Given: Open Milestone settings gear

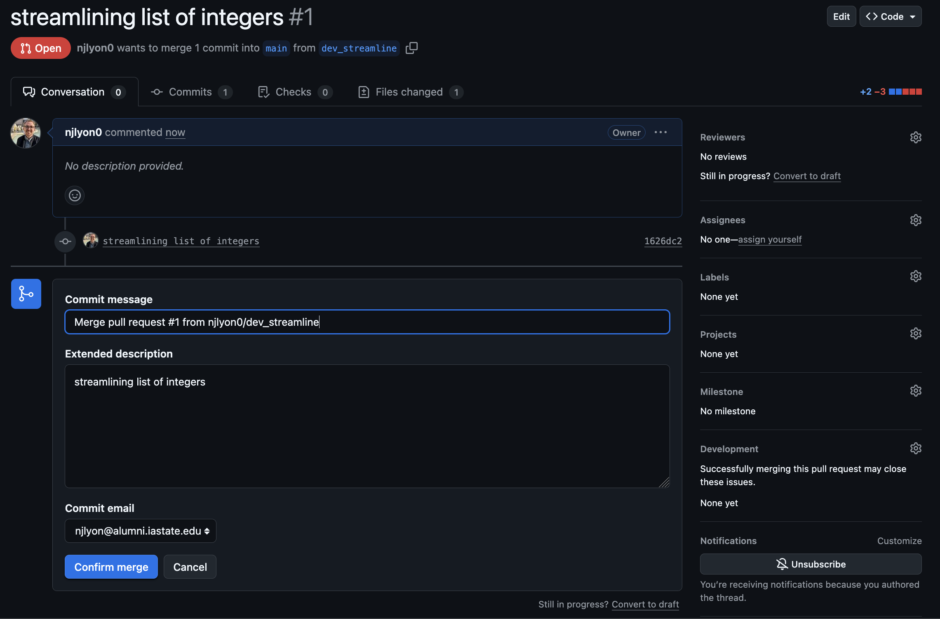Looking at the screenshot, I should pos(915,390).
